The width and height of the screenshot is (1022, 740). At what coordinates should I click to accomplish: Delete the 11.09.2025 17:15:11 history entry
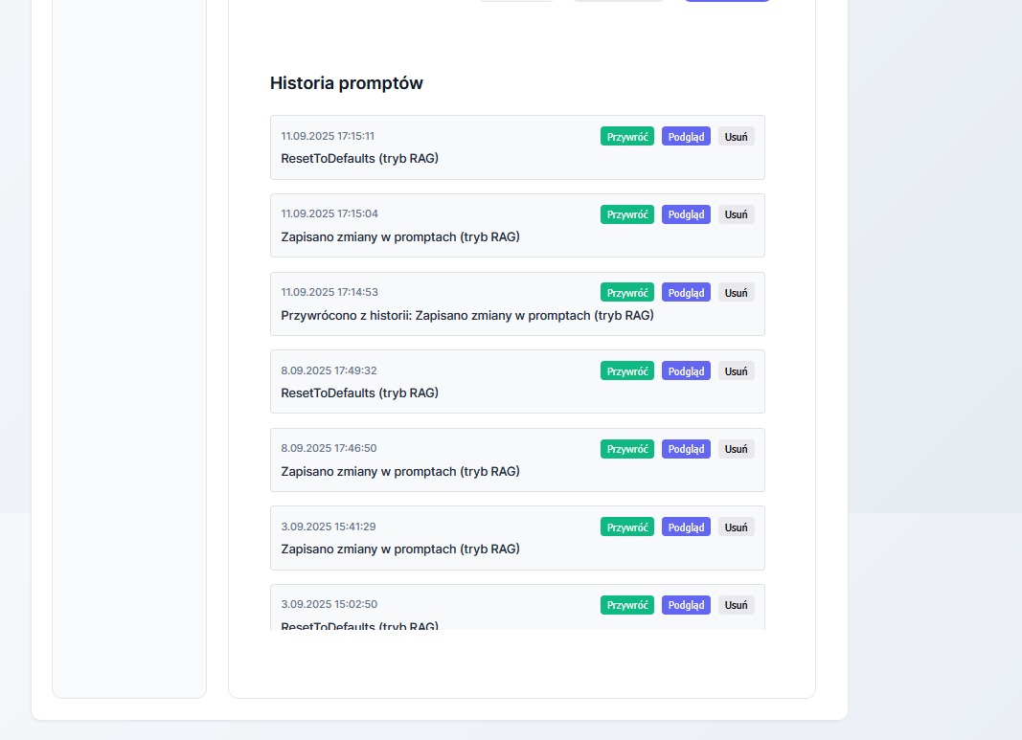click(736, 136)
